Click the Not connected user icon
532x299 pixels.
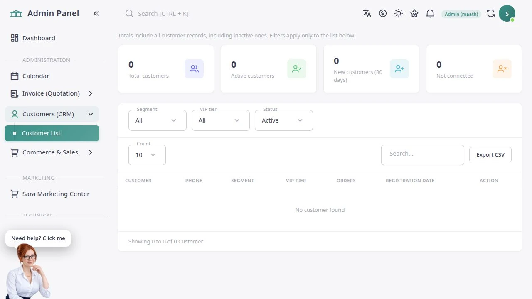pyautogui.click(x=502, y=69)
